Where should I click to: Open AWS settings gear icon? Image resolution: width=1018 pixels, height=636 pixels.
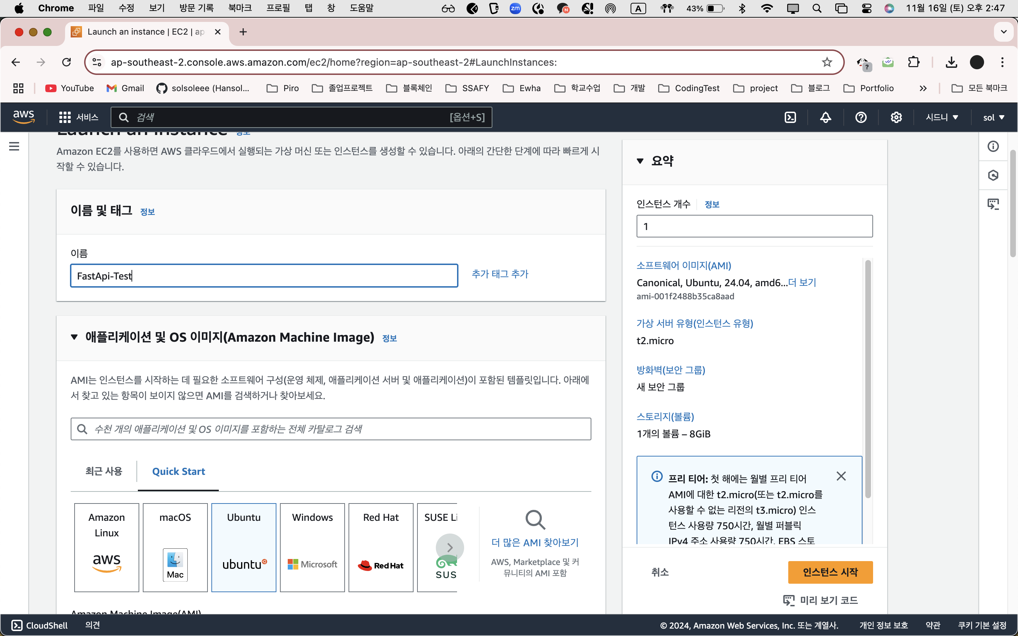coord(896,117)
